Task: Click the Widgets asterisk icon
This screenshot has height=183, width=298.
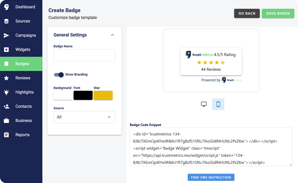Action: click(x=6, y=49)
